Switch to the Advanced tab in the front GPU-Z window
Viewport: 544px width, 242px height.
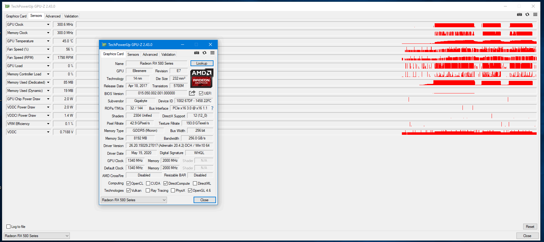tap(150, 55)
